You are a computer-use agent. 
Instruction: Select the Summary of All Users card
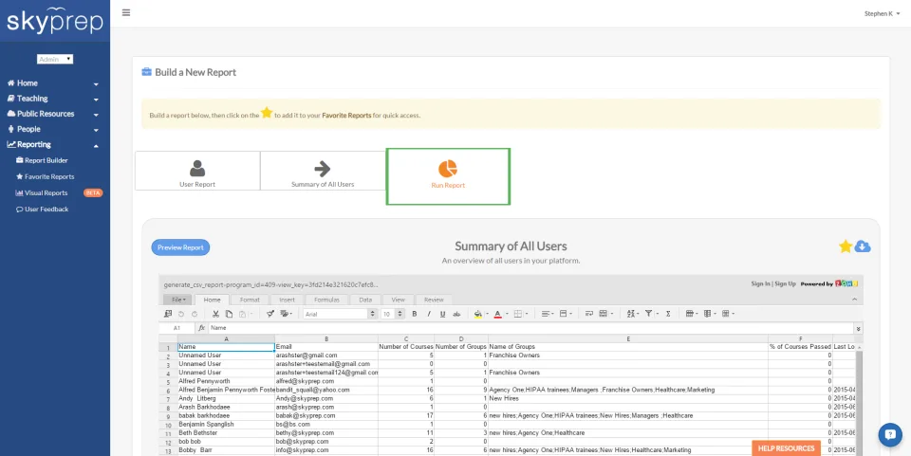pyautogui.click(x=323, y=171)
